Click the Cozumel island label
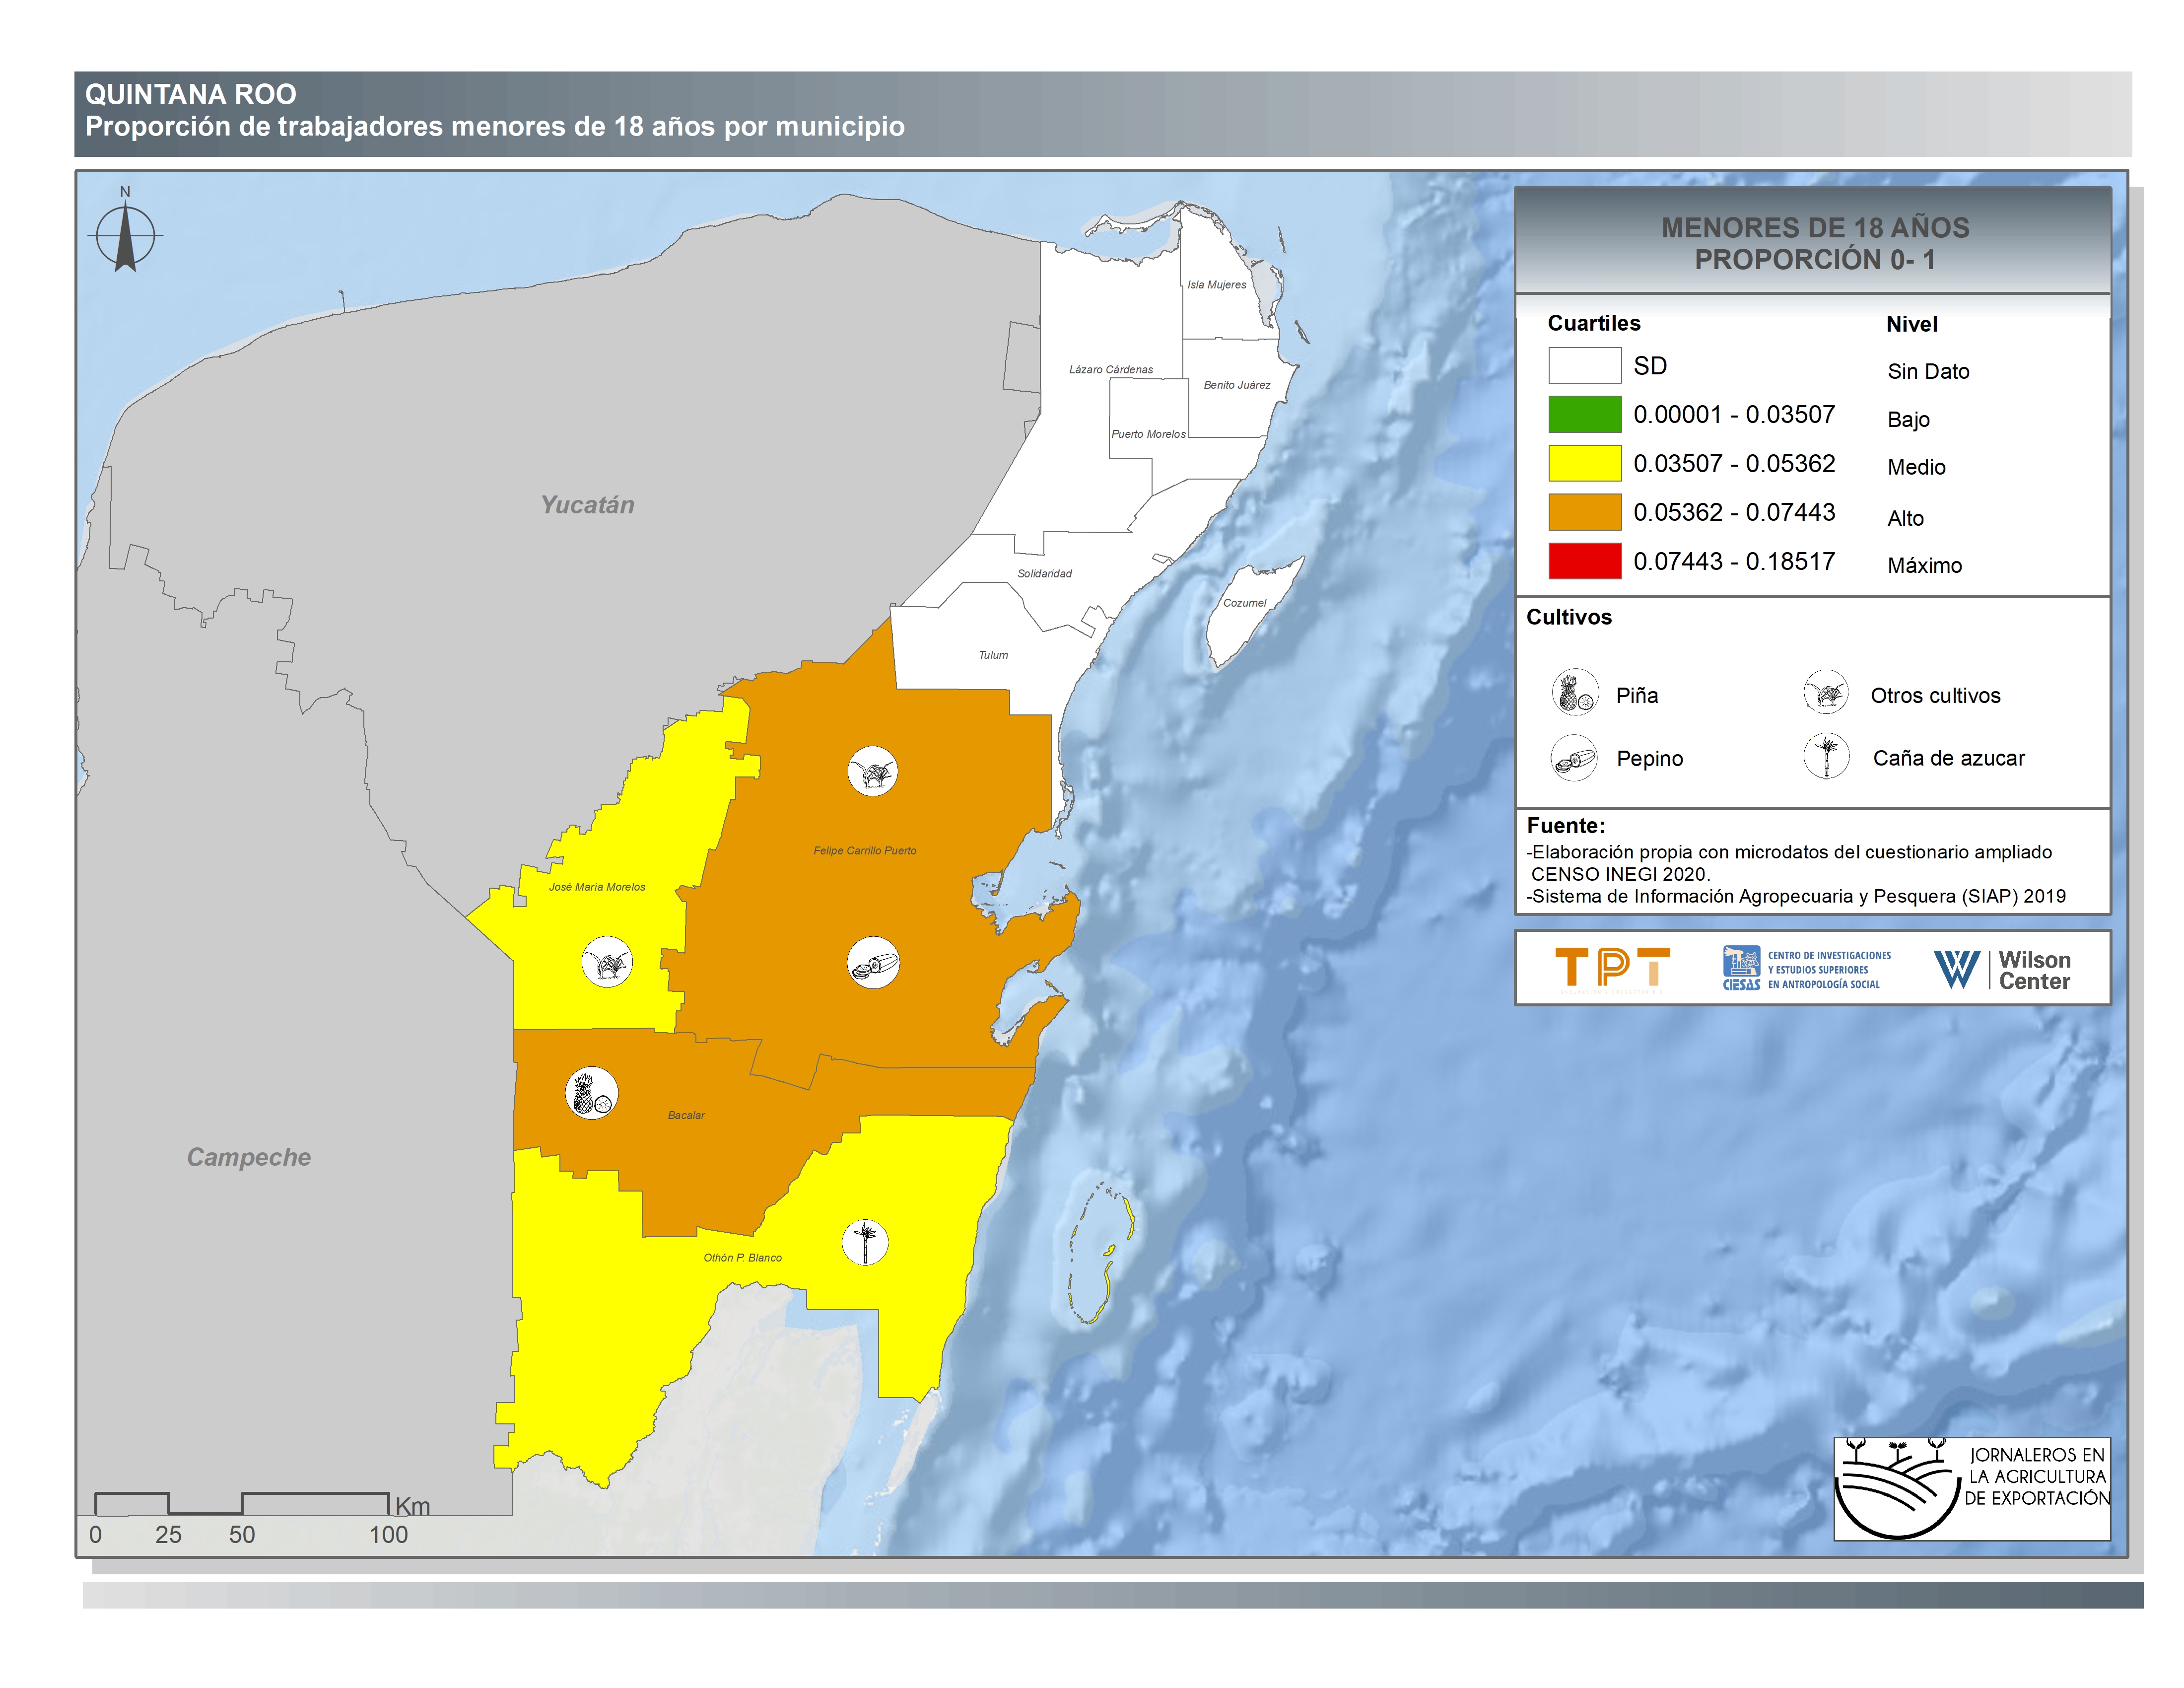 tap(1244, 603)
